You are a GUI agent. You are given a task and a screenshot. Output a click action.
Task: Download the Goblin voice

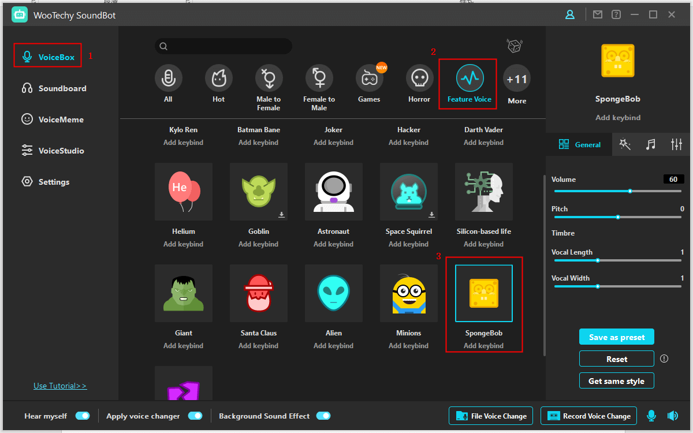pos(281,215)
